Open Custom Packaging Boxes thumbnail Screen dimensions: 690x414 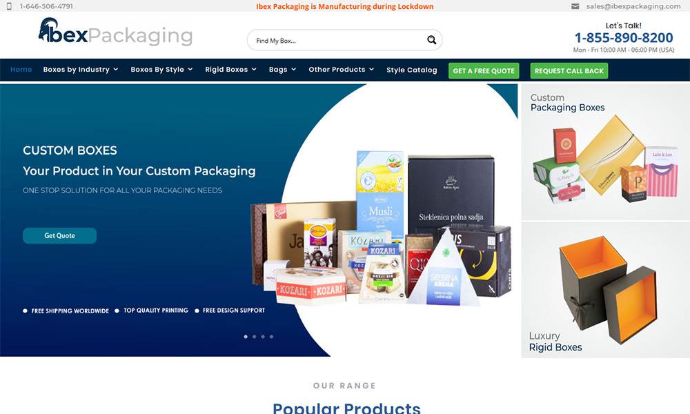click(606, 152)
